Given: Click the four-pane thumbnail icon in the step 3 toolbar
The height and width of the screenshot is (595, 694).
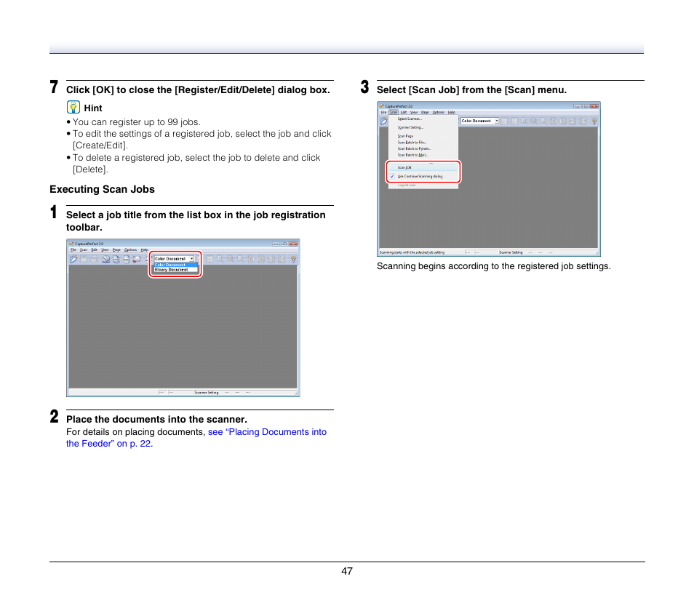Looking at the screenshot, I should point(514,121).
